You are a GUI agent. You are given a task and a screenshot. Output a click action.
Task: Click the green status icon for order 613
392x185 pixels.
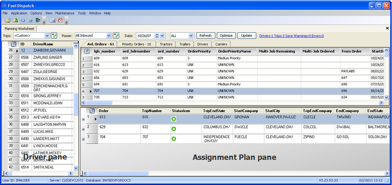pyautogui.click(x=173, y=119)
